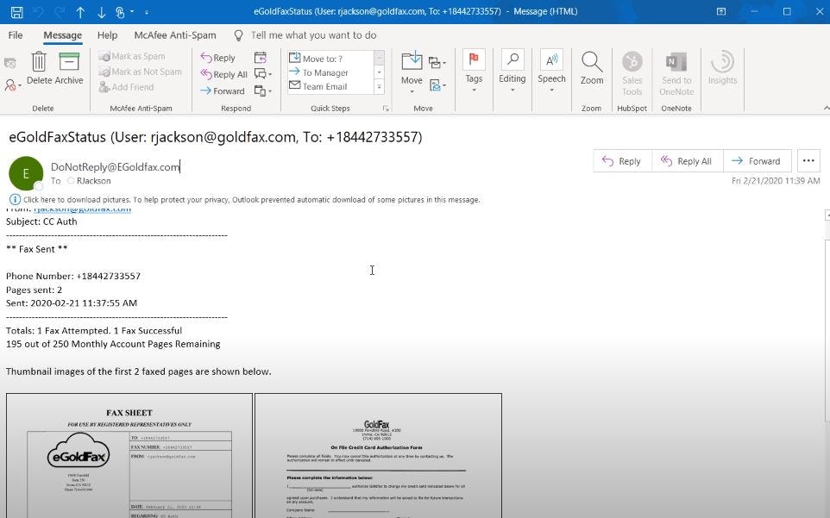Expand the Quick Steps gallery

coord(379,87)
